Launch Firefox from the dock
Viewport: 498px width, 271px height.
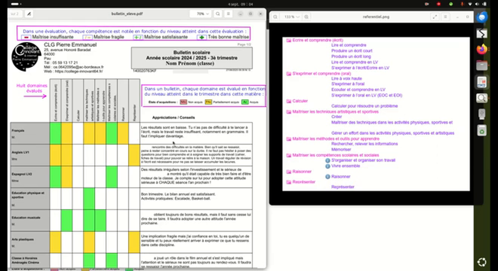point(481,50)
